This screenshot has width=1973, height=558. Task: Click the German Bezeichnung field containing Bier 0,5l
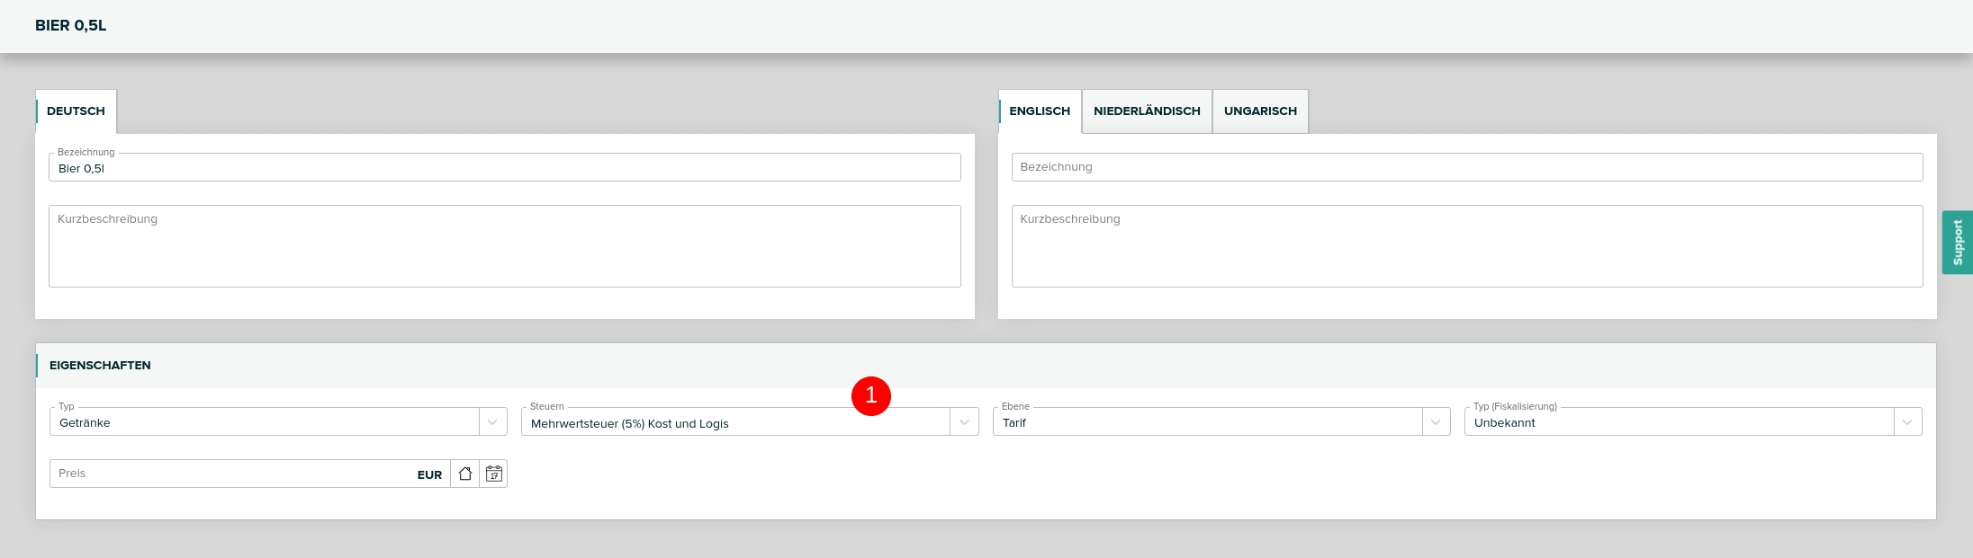(x=504, y=168)
